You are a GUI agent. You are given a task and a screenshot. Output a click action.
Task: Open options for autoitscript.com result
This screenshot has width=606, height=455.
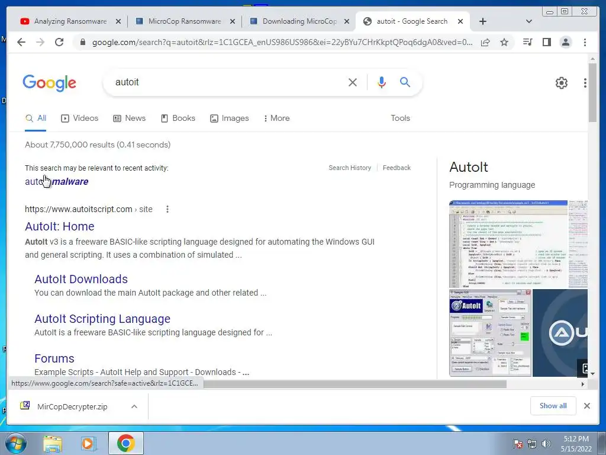[167, 209]
